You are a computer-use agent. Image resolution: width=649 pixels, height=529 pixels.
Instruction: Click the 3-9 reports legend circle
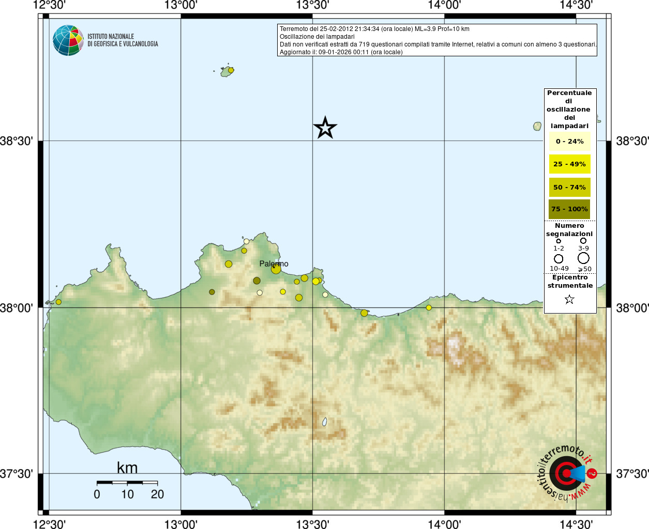[583, 240]
